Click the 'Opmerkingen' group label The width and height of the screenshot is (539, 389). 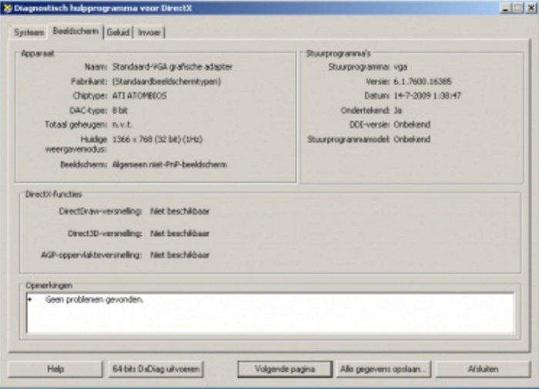click(x=49, y=286)
